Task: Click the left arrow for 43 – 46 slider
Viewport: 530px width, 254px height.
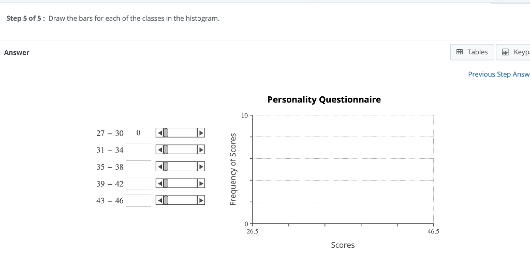Action: pyautogui.click(x=159, y=200)
